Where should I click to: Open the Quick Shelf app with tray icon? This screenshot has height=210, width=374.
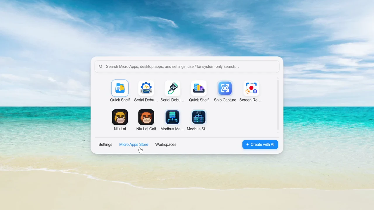pyautogui.click(x=199, y=88)
